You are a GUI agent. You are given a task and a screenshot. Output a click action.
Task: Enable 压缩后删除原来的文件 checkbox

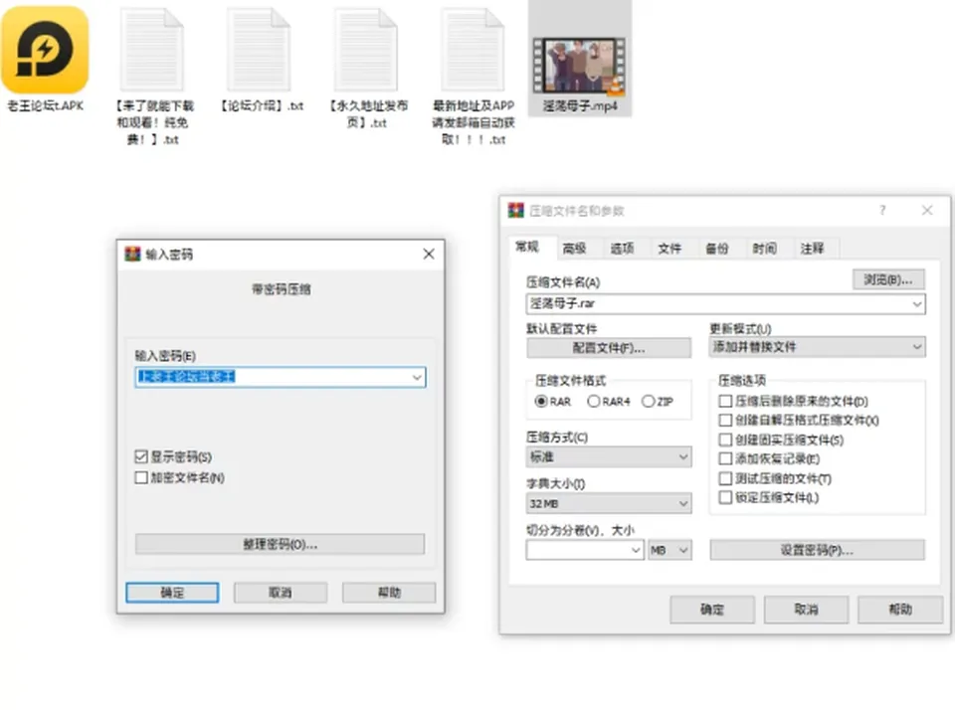point(725,401)
